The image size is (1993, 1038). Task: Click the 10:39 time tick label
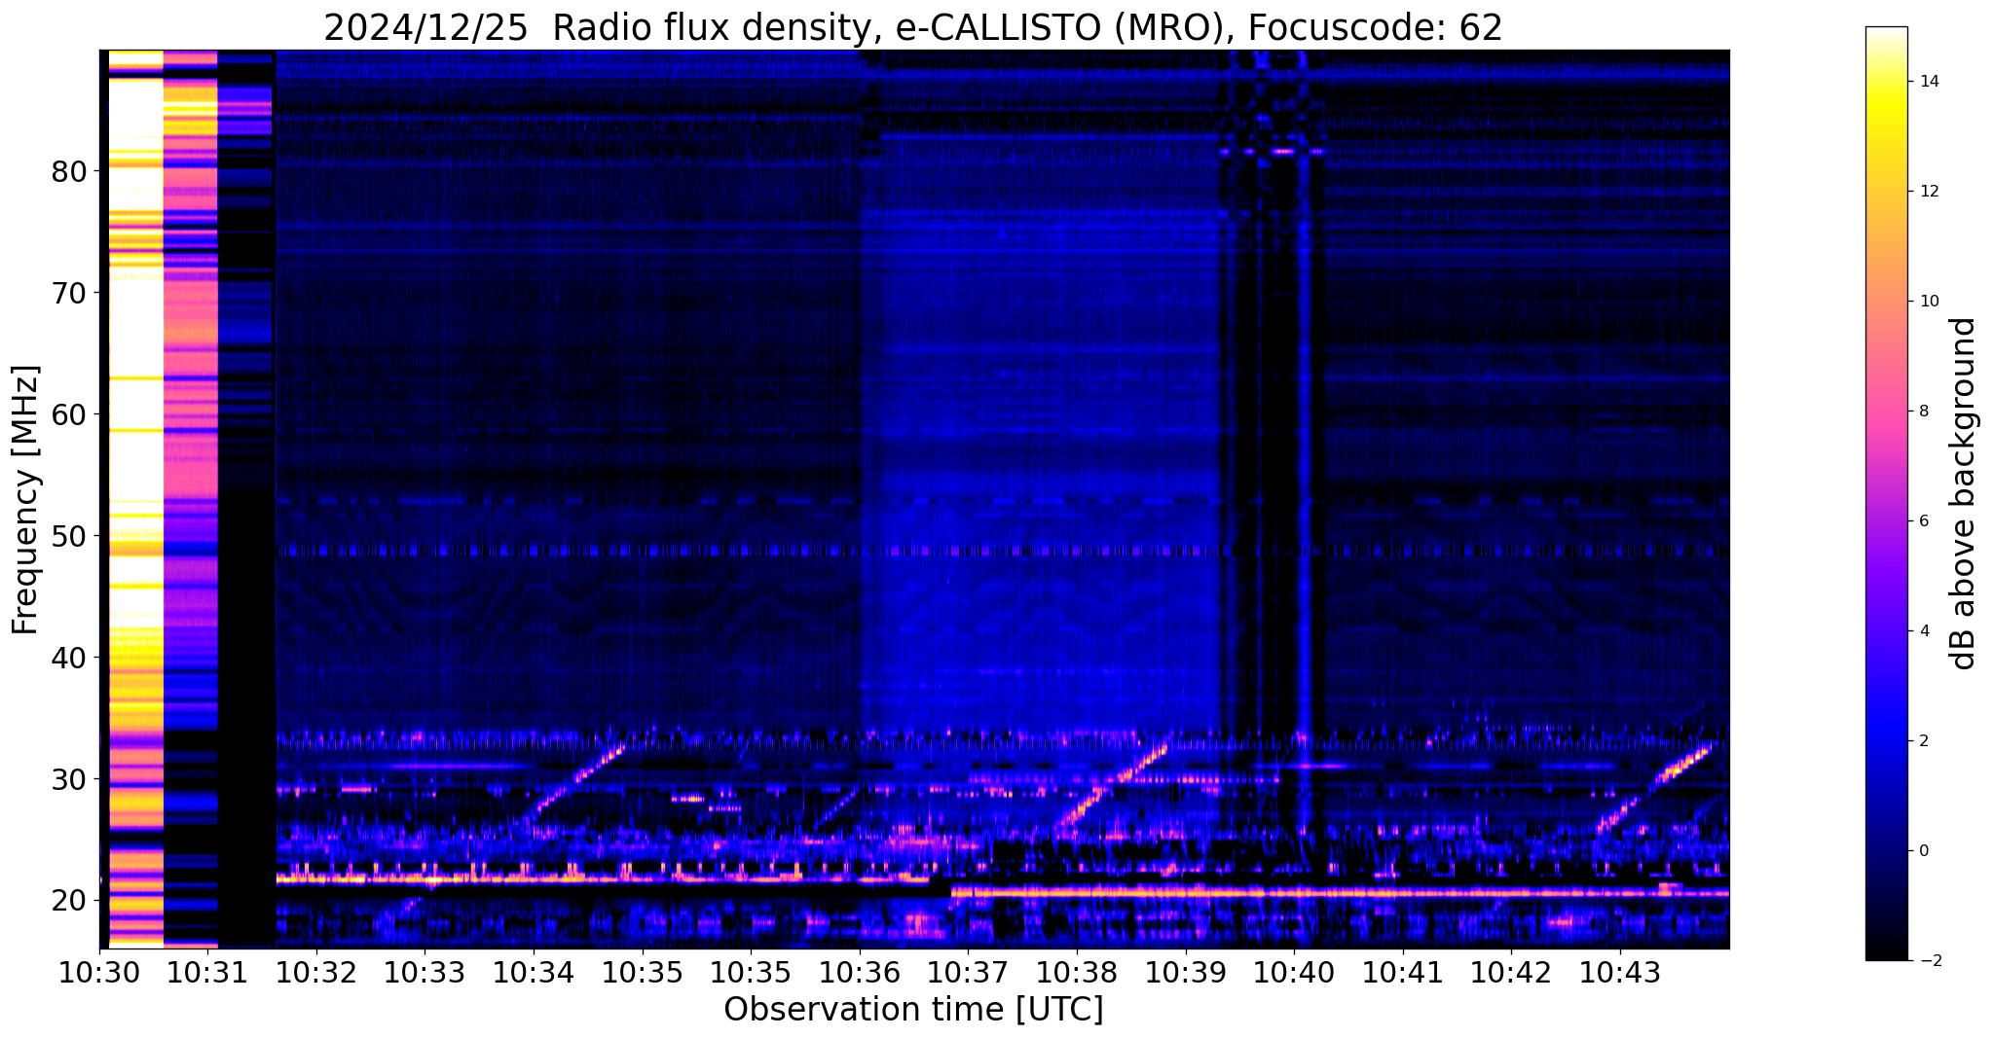click(x=1186, y=973)
